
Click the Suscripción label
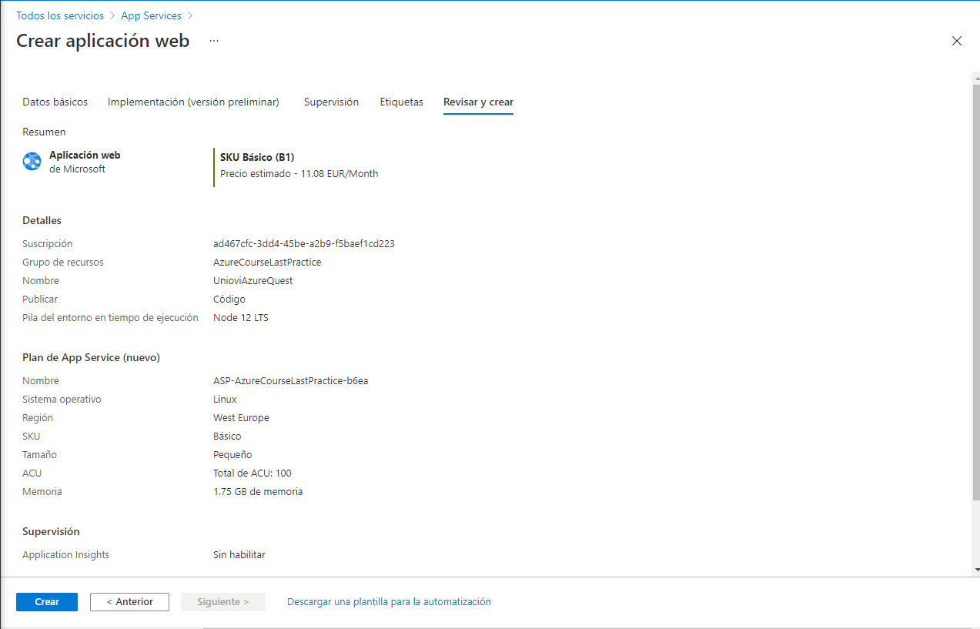coord(48,243)
